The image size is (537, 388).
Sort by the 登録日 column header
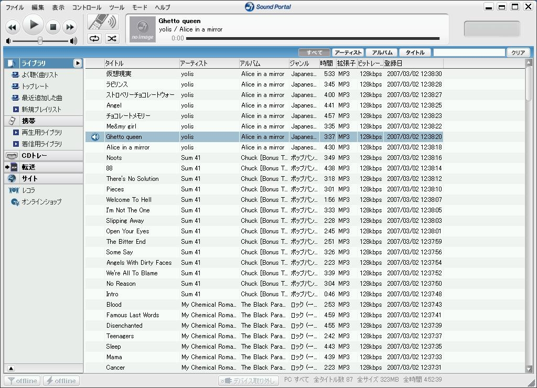[x=413, y=63]
